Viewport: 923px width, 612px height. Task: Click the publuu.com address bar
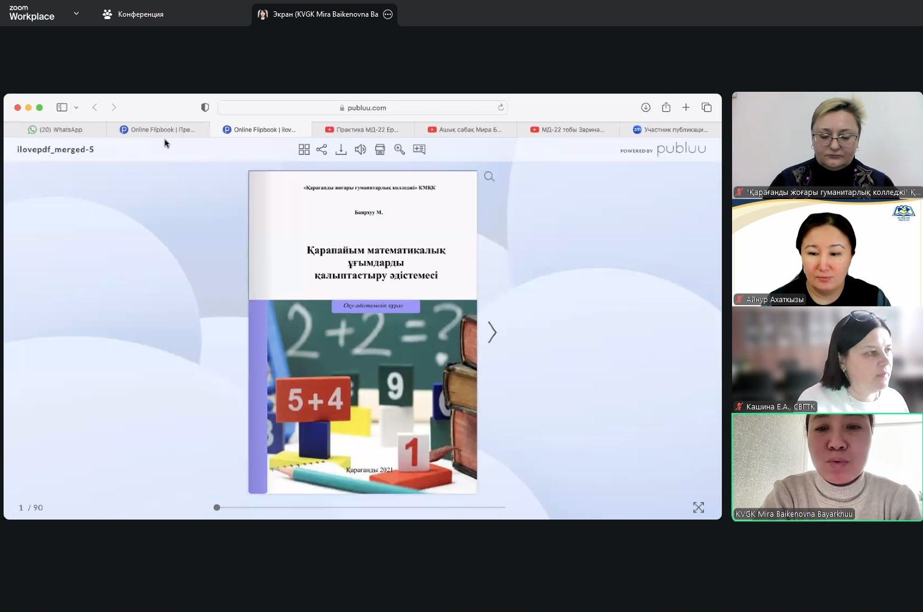click(363, 108)
